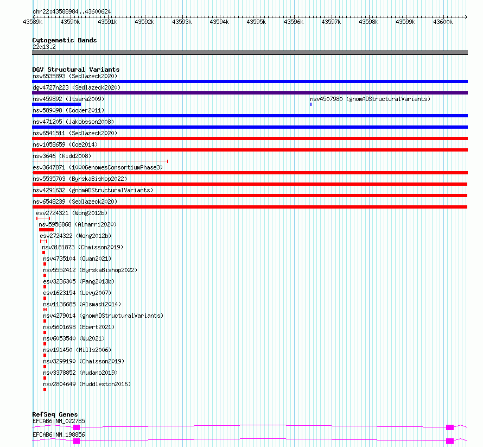Click the EFCAB6|NM_022785 gene label
Screen dimensions: 483x447
pos(59,421)
